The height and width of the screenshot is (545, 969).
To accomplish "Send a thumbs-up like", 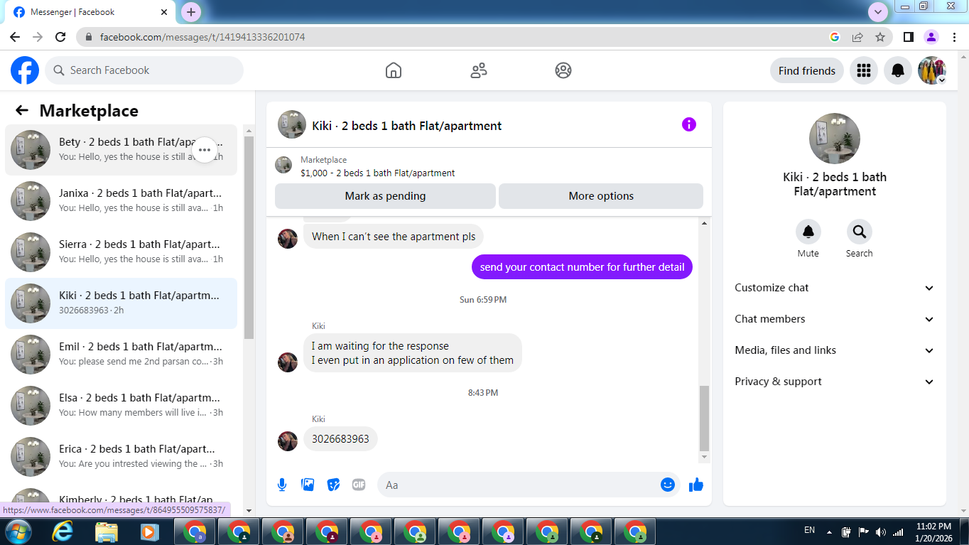I will point(696,485).
